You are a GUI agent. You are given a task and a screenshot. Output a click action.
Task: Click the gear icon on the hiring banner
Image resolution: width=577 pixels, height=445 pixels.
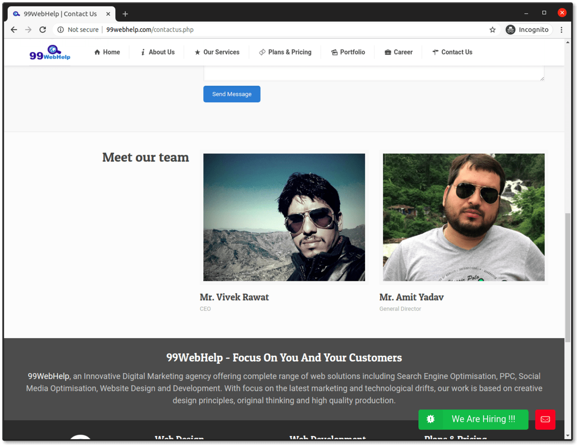point(430,419)
